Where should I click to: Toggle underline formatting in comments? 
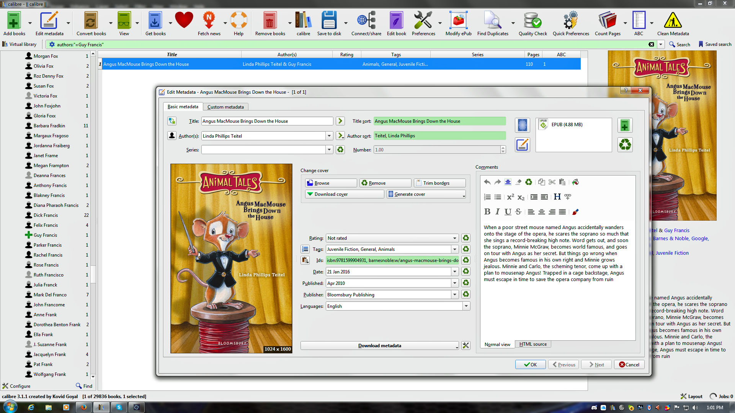tap(508, 212)
